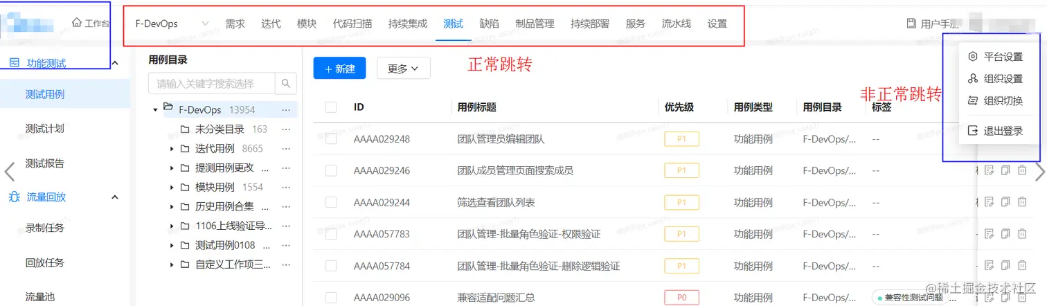Screen dimensions: 1047x306
Task: Expand the 模块用例 folder in tree
Action: pos(172,187)
